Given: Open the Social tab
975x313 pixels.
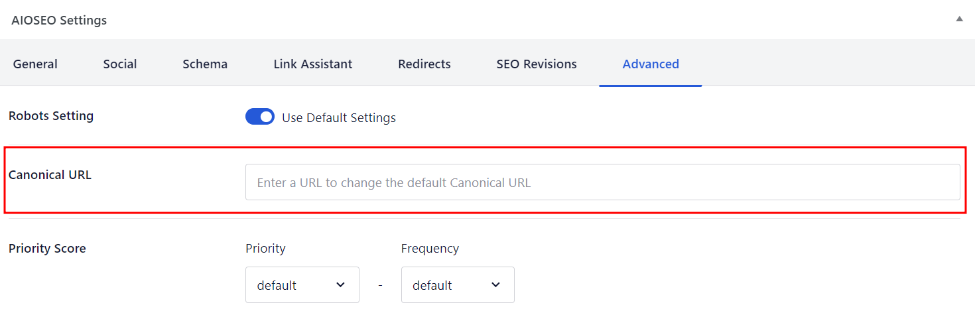Looking at the screenshot, I should point(120,64).
